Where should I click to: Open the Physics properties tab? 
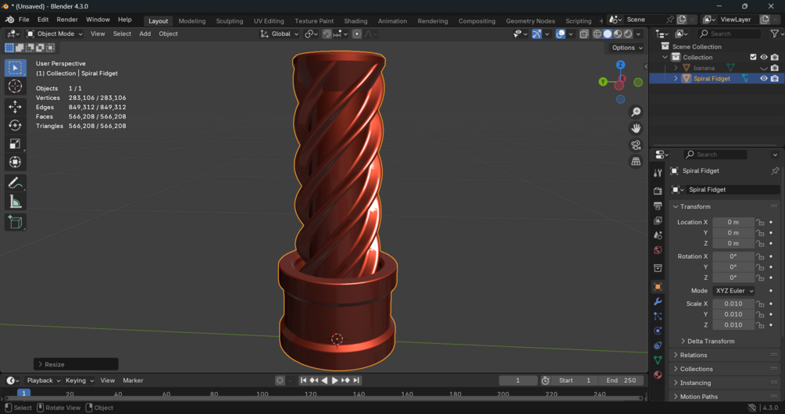coord(658,331)
